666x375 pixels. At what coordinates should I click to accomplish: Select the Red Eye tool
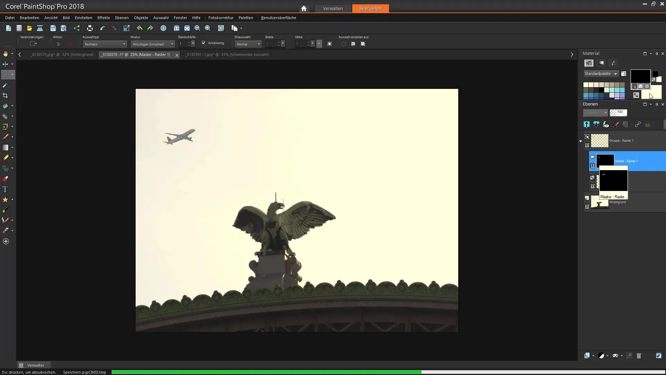[x=5, y=179]
